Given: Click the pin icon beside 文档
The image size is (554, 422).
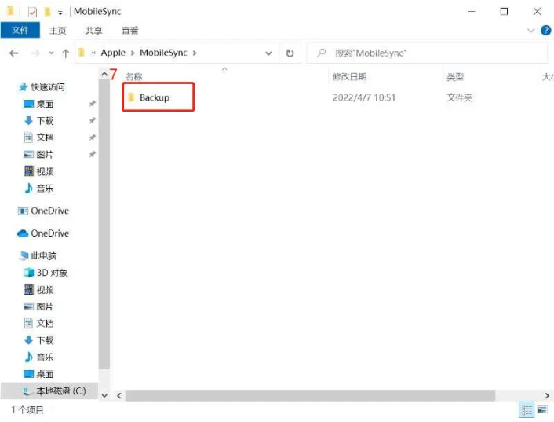Looking at the screenshot, I should point(93,138).
